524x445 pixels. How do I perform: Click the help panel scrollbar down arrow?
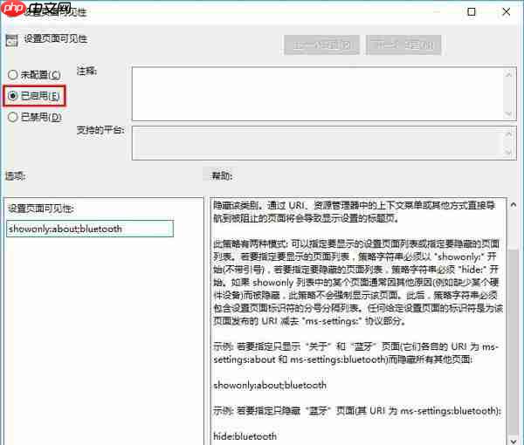point(514,440)
